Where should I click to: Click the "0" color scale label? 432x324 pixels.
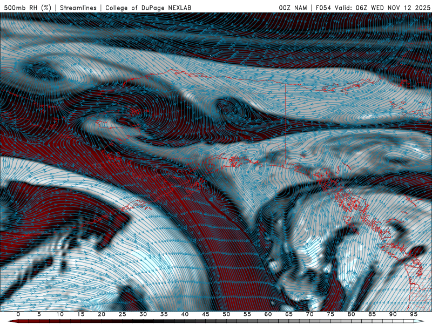[x=18, y=314]
